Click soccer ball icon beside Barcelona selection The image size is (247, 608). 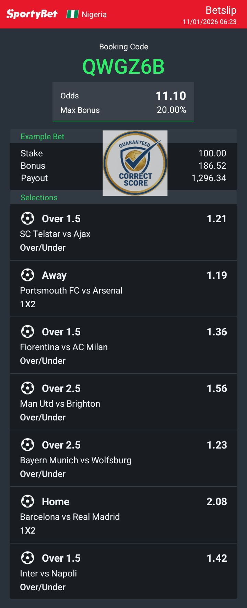(27, 501)
